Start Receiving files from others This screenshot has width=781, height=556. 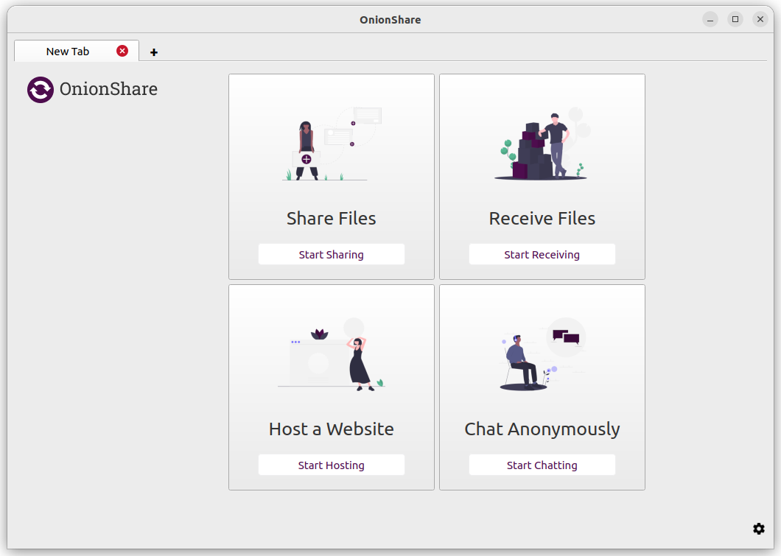542,254
